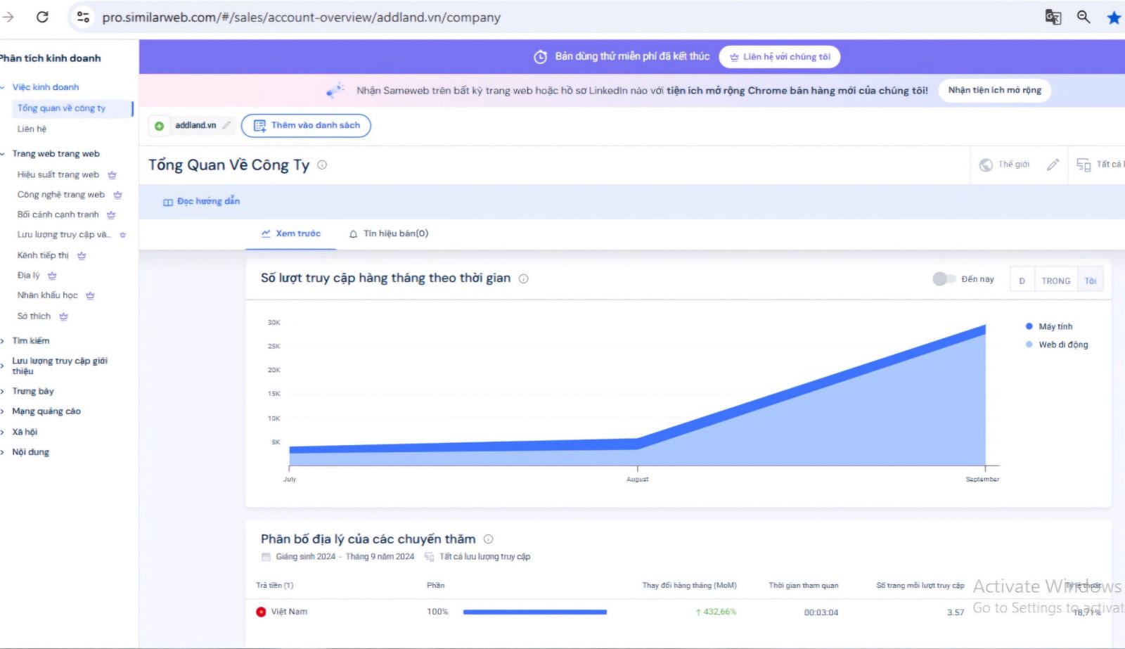Collapse the Việc kinh doanh section

[4, 87]
